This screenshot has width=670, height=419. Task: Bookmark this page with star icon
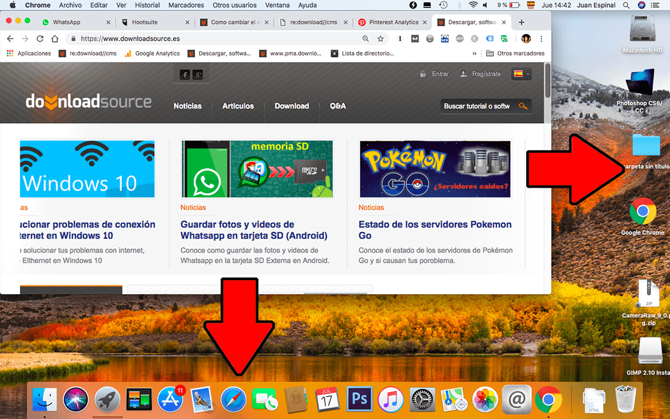380,38
